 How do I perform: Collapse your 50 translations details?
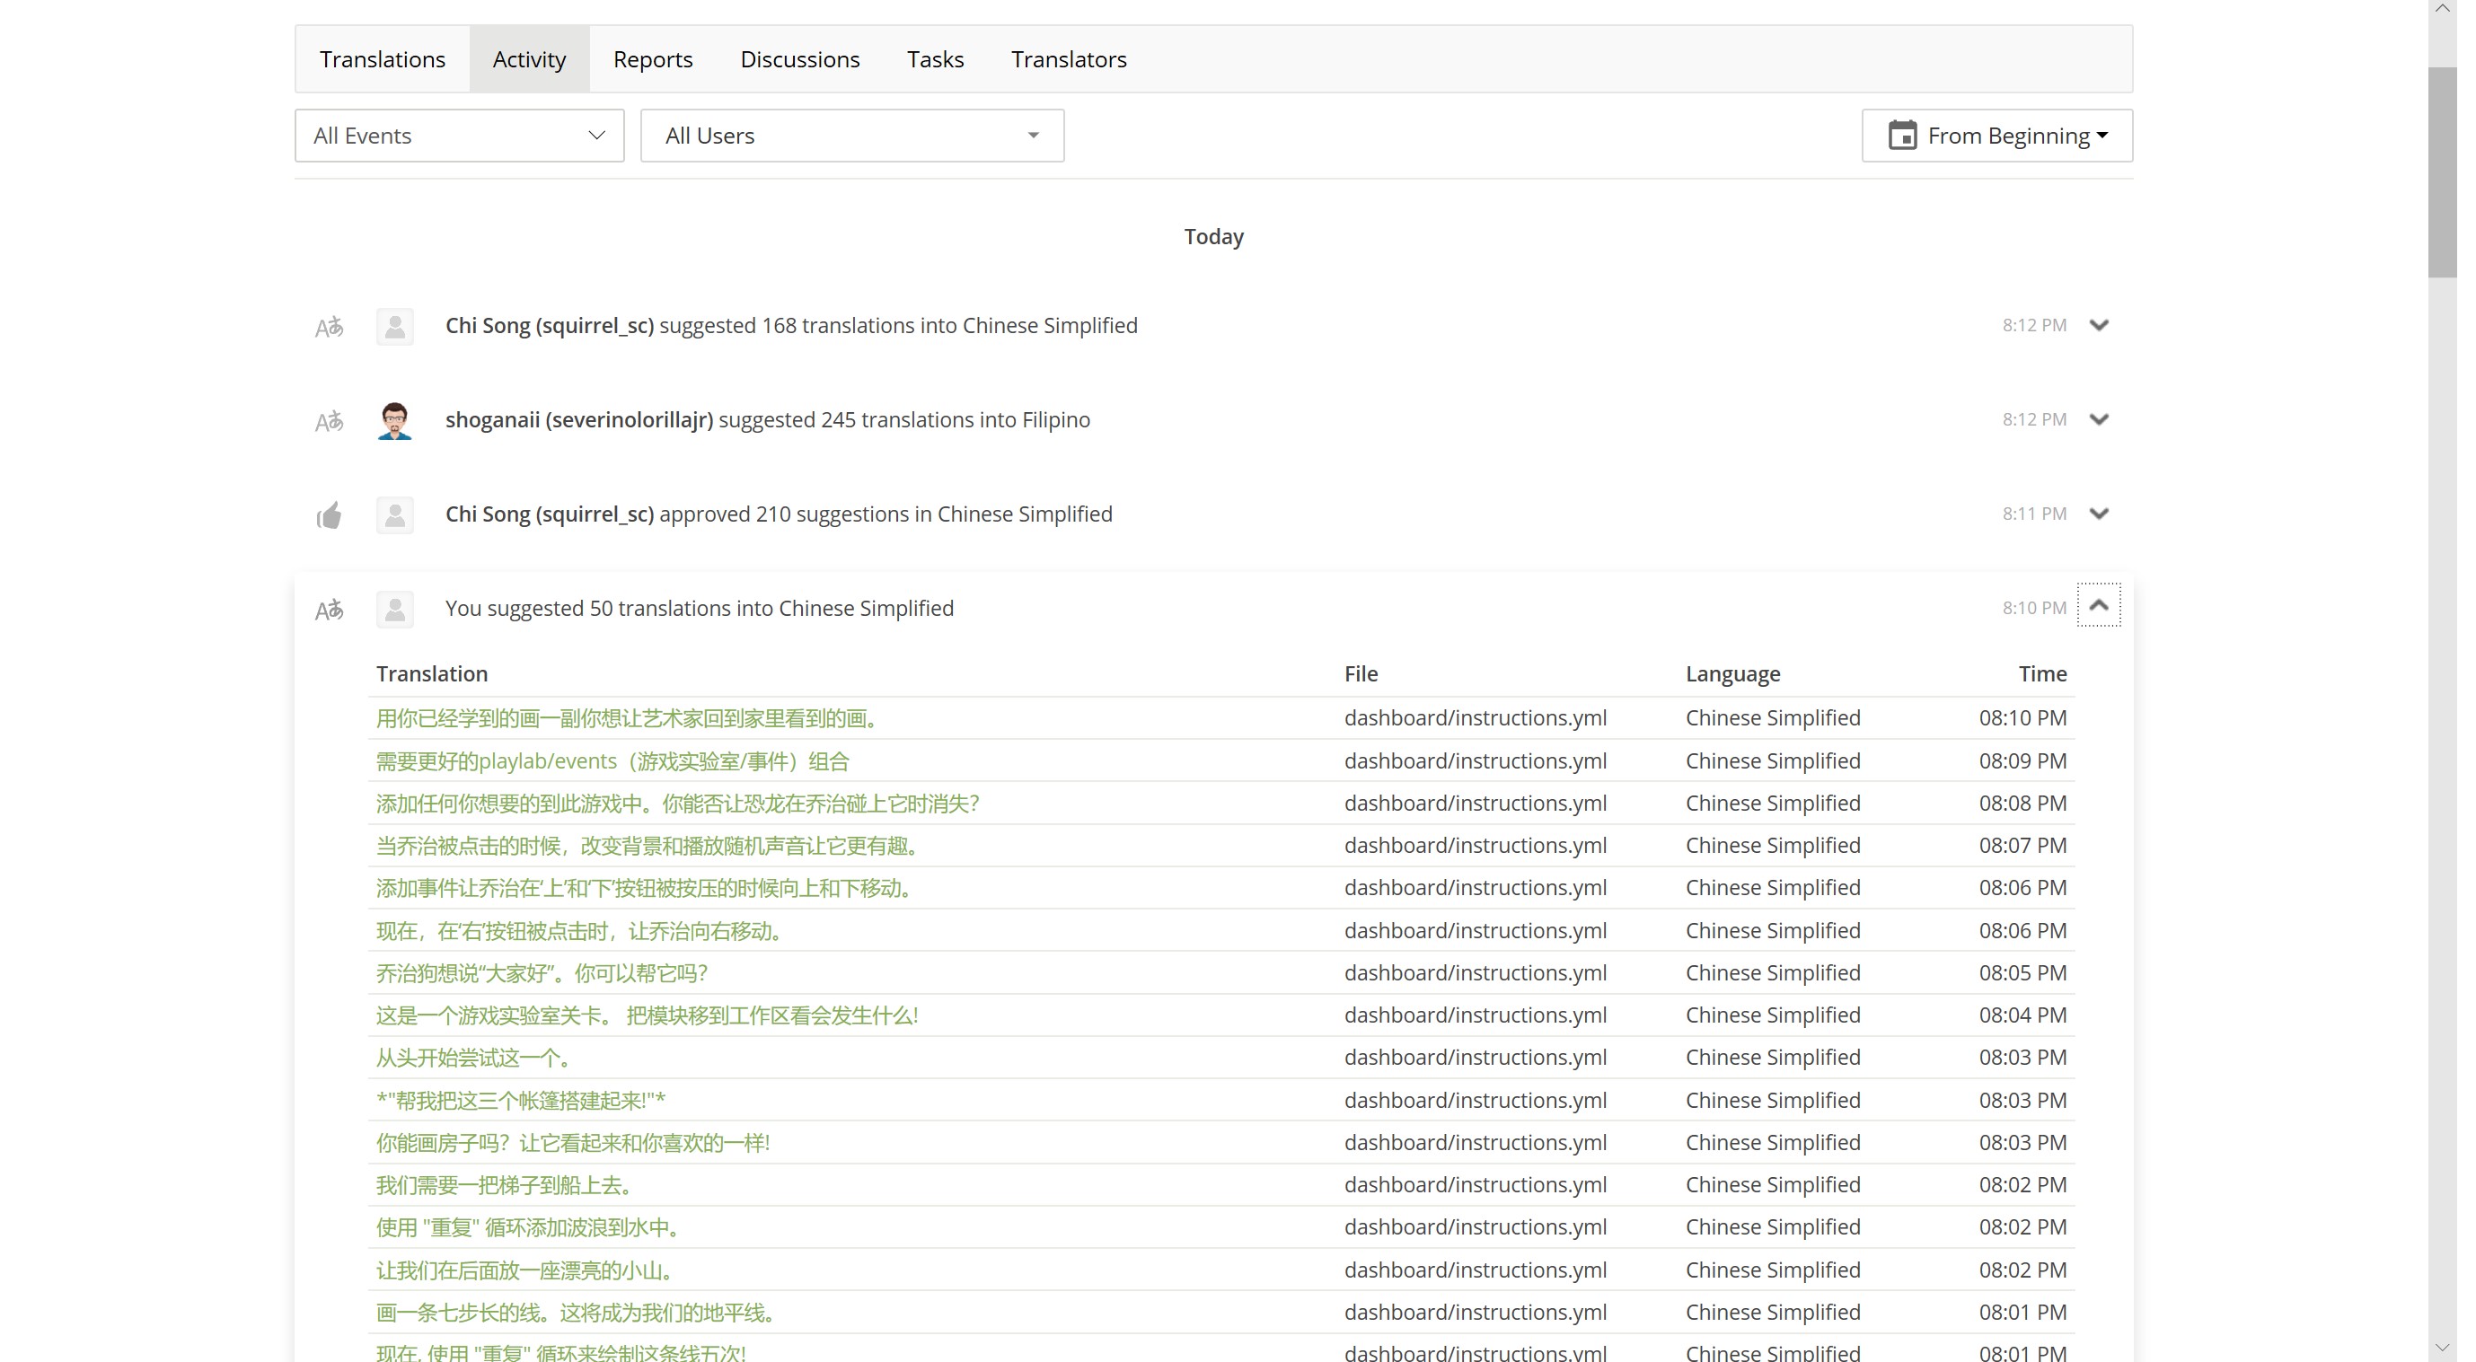click(x=2098, y=605)
